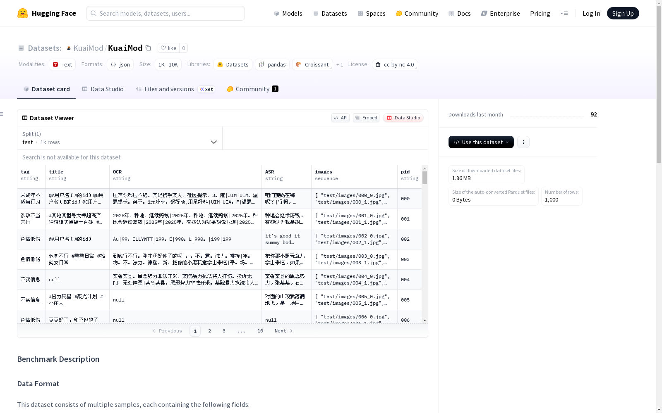Image resolution: width=662 pixels, height=413 pixels.
Task: Open the more navigation menu icon
Action: tap(564, 13)
